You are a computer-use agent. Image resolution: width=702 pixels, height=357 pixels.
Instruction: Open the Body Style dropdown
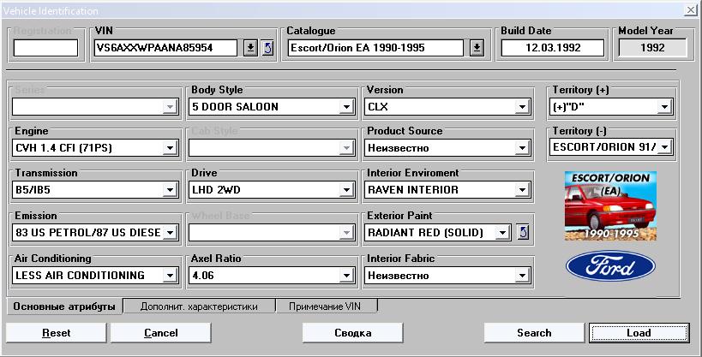[346, 108]
